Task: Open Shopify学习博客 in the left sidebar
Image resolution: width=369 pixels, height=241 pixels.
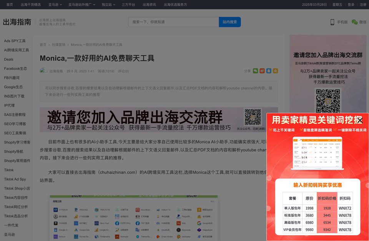Action: point(17,142)
